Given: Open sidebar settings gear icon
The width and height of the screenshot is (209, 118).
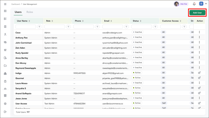Looking at the screenshot, I should (5, 104).
